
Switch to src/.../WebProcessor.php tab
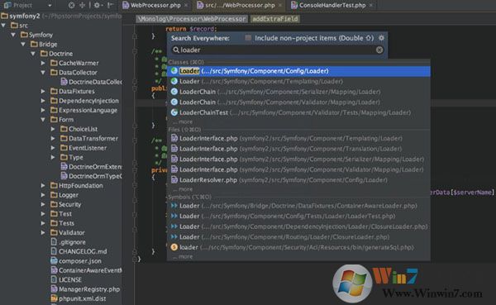tap(240, 6)
